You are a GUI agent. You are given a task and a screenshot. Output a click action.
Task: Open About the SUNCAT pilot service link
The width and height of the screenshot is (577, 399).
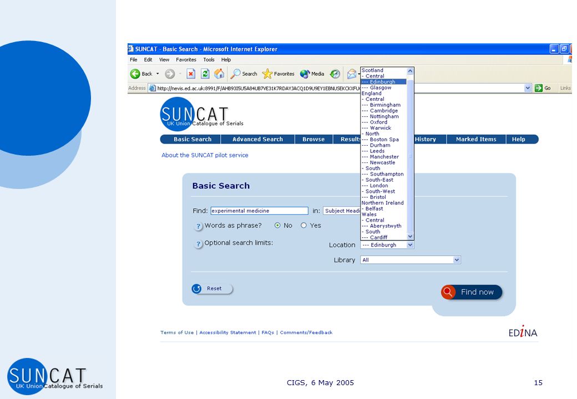point(205,155)
